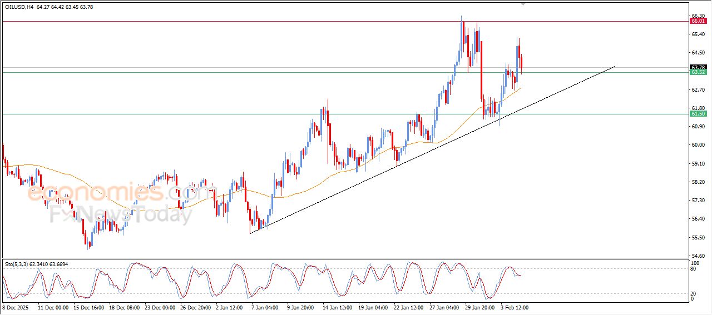
Task: Click the 60.00 price axis label
Action: [x=697, y=145]
